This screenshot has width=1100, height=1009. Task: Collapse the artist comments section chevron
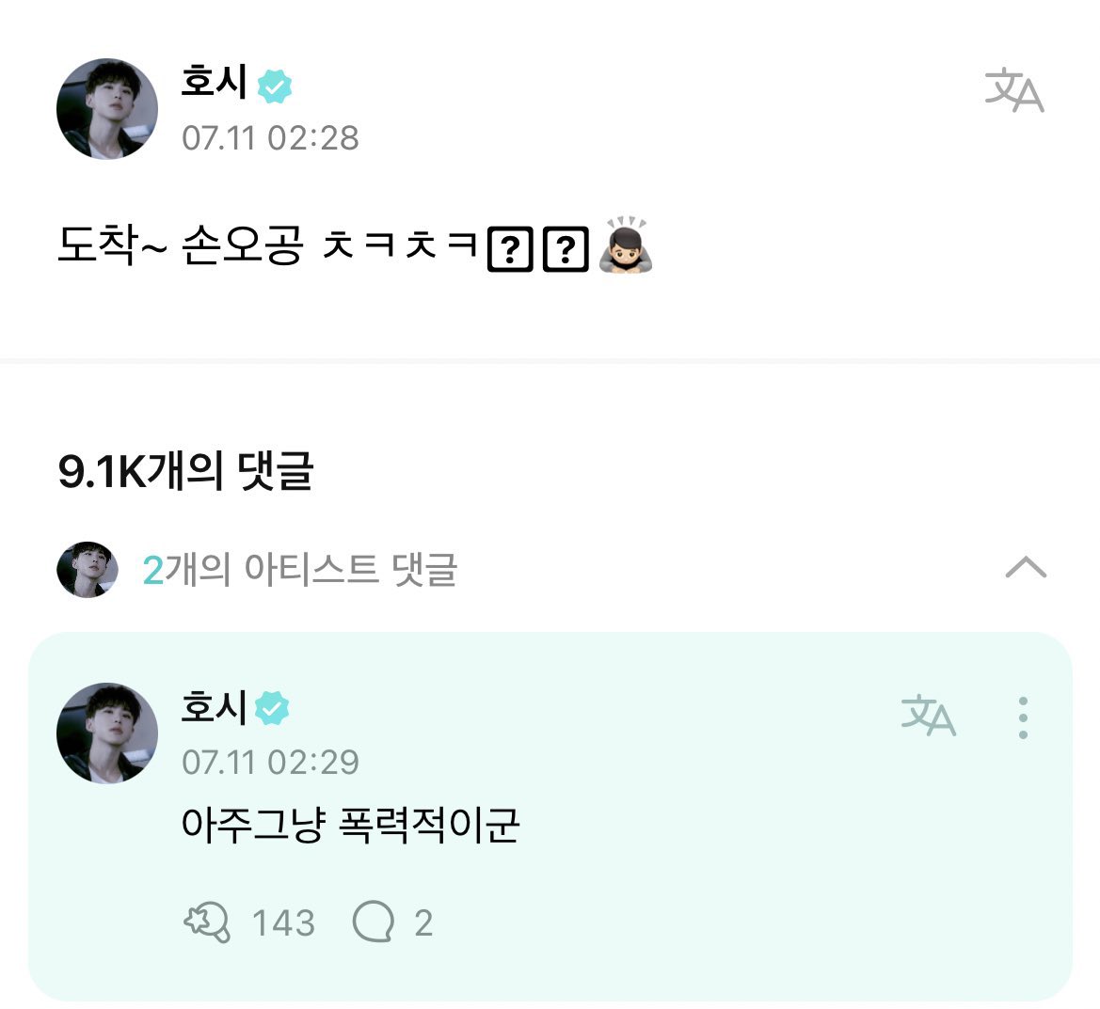[x=1026, y=566]
